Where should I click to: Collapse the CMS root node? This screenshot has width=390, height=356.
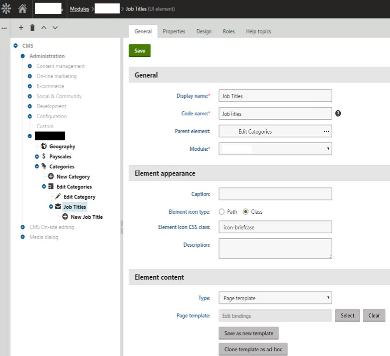click(15, 46)
